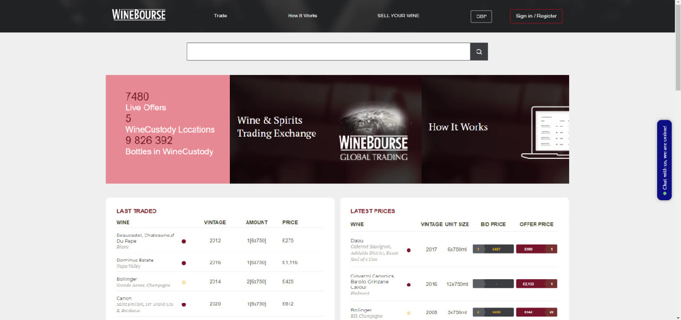Click the red wine dot for Canon

[x=184, y=304]
